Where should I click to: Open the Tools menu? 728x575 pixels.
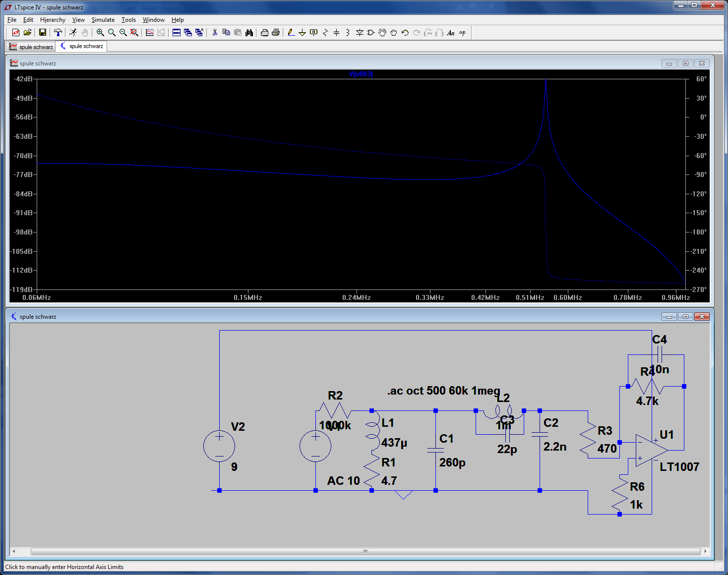128,20
